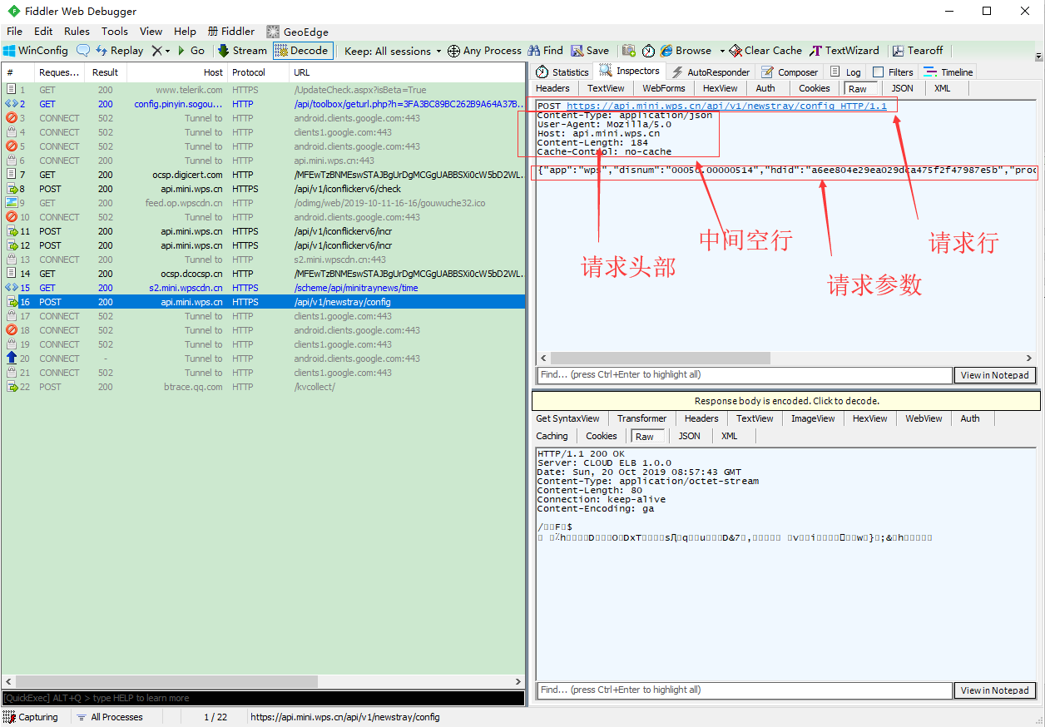
Task: Select the response ImageView tab
Action: [x=813, y=418]
